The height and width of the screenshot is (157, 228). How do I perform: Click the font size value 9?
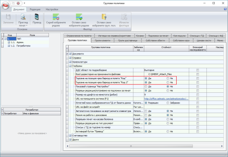pos(166,94)
